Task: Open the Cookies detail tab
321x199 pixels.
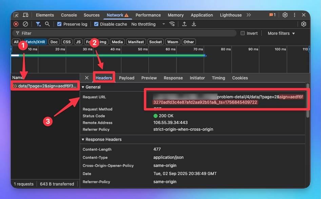Action: [240, 78]
